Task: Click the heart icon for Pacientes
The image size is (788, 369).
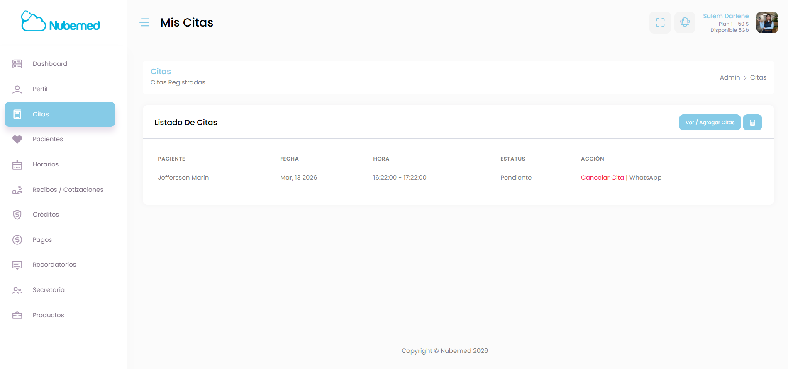Action: tap(17, 140)
